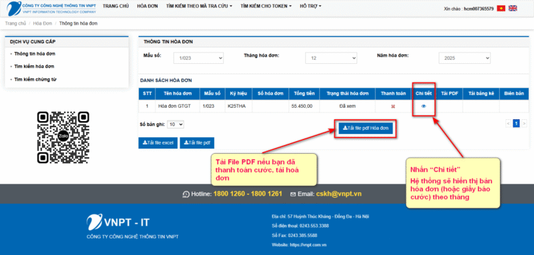The width and height of the screenshot is (534, 255).
Task: Go to Hóa Đơn breadcrumb link
Action: 43,23
